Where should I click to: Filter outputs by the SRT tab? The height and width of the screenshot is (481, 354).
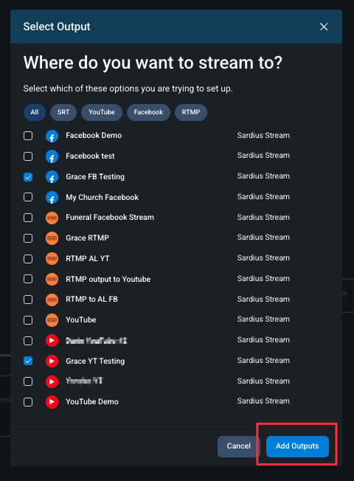[x=63, y=112]
